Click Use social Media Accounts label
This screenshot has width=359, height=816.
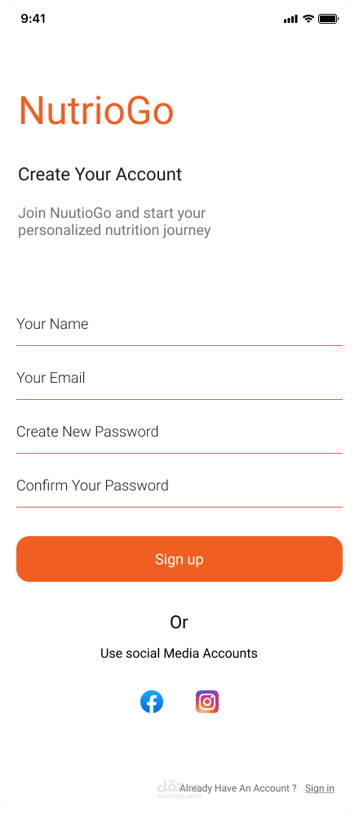[x=179, y=653]
